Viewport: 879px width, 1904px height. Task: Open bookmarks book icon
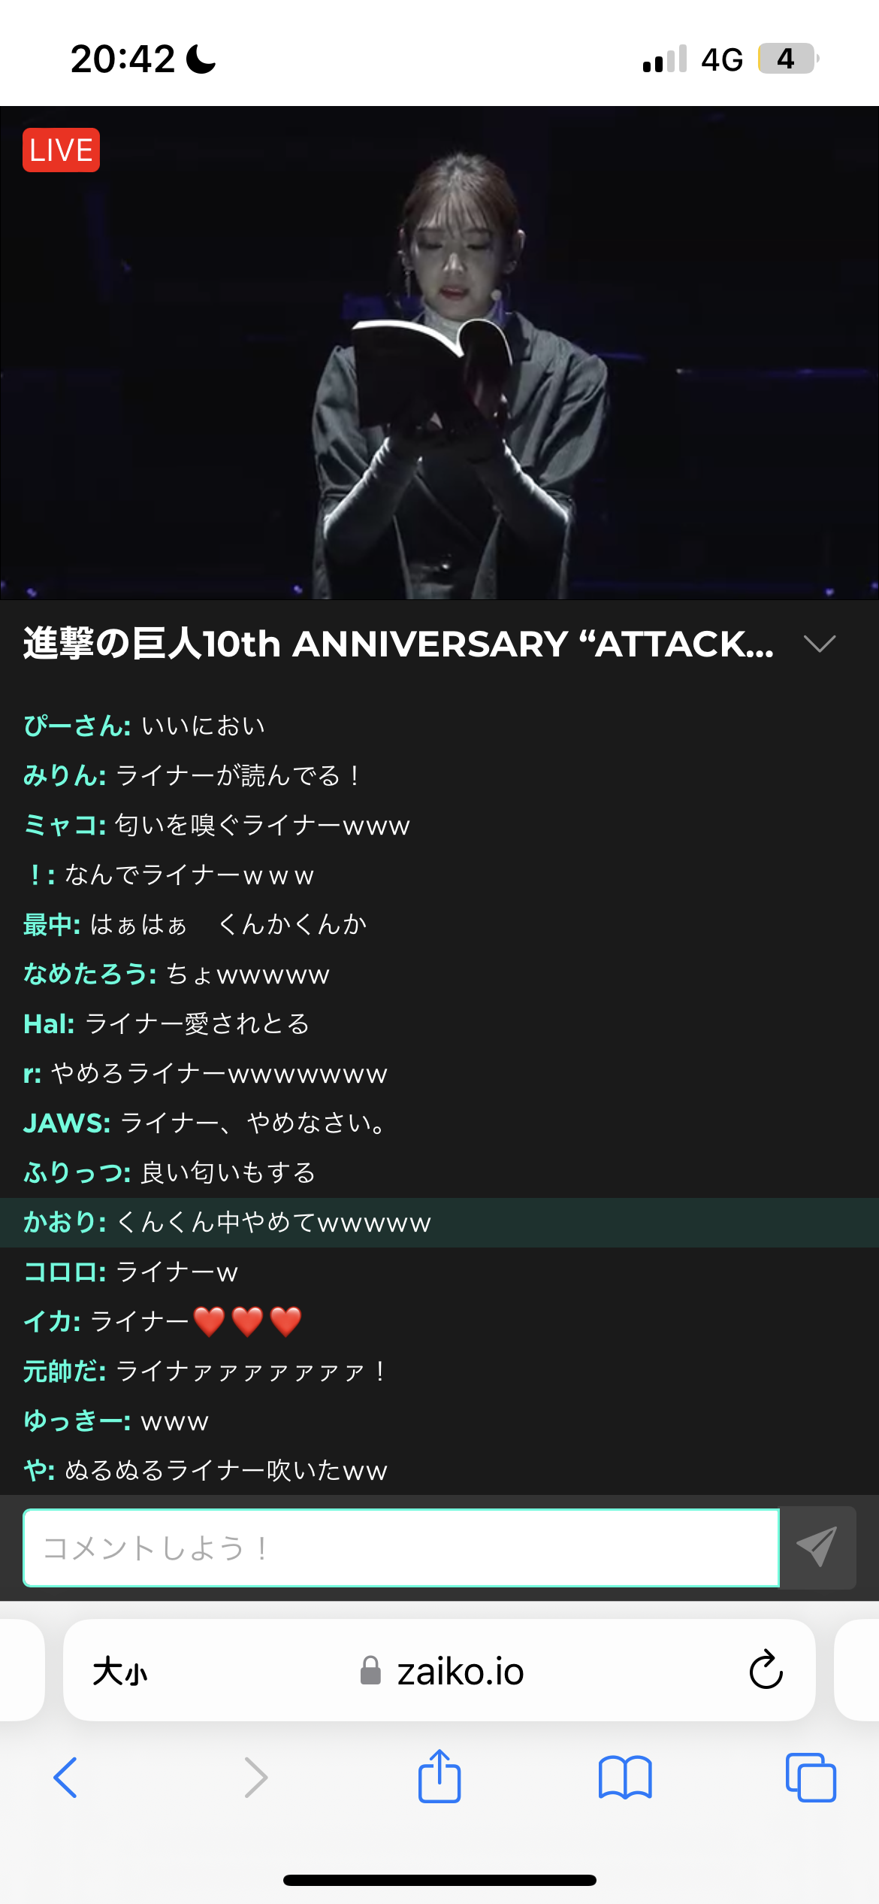[625, 1778]
